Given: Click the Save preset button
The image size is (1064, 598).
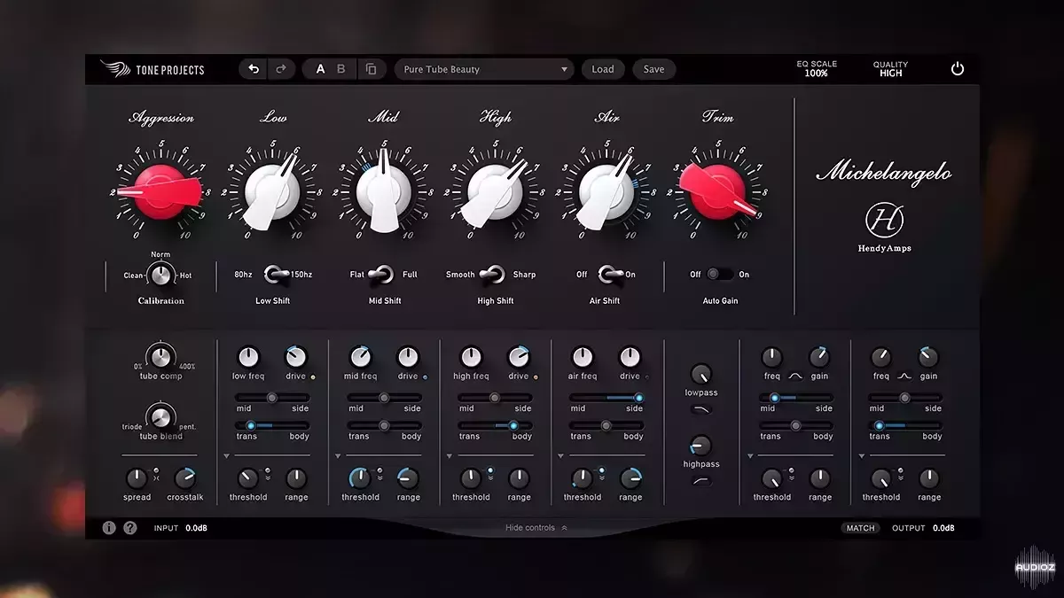Looking at the screenshot, I should click(653, 69).
